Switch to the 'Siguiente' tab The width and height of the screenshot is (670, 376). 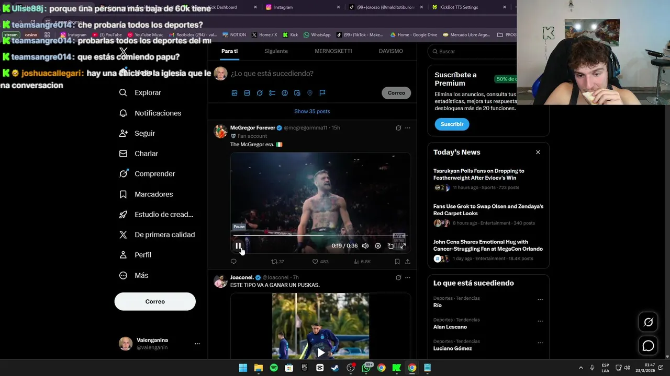tap(276, 51)
